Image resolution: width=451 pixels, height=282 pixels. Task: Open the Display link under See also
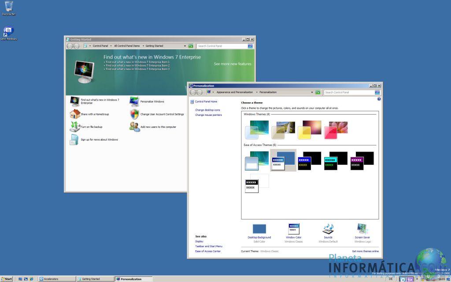(199, 241)
